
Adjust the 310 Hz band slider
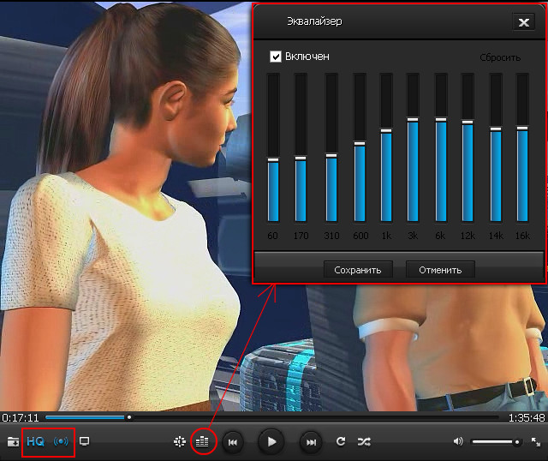pyautogui.click(x=331, y=147)
